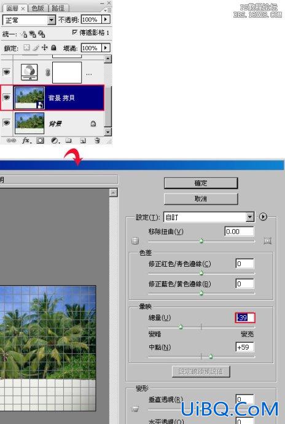
Task: Lock position move icon in 鎖定 row
Action: point(45,48)
